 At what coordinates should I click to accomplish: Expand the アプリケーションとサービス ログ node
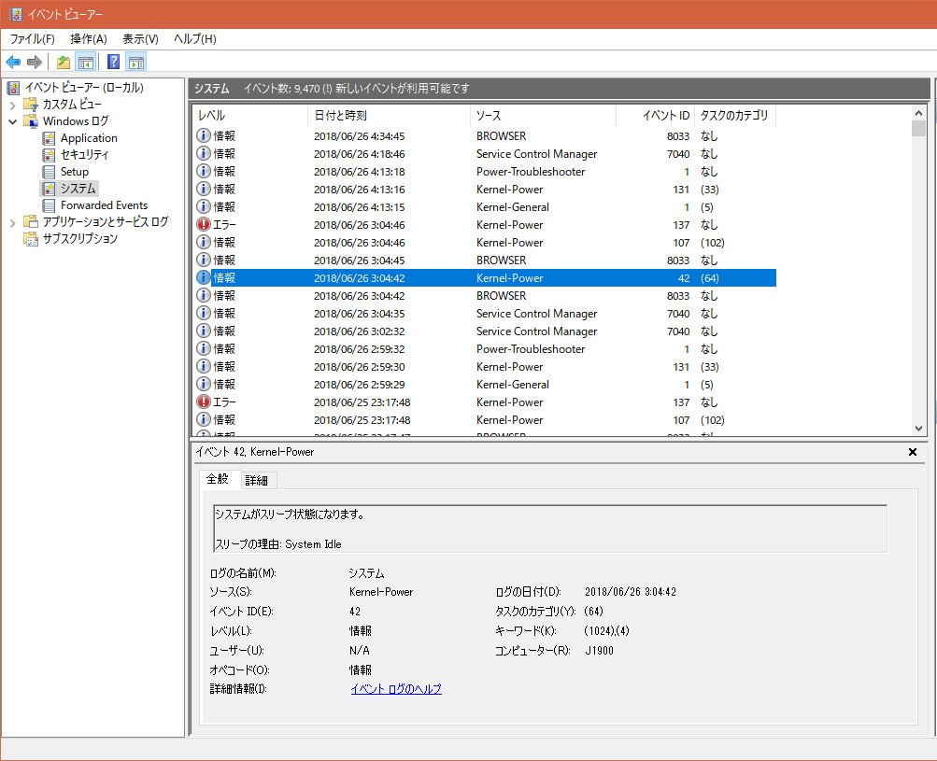[x=13, y=222]
